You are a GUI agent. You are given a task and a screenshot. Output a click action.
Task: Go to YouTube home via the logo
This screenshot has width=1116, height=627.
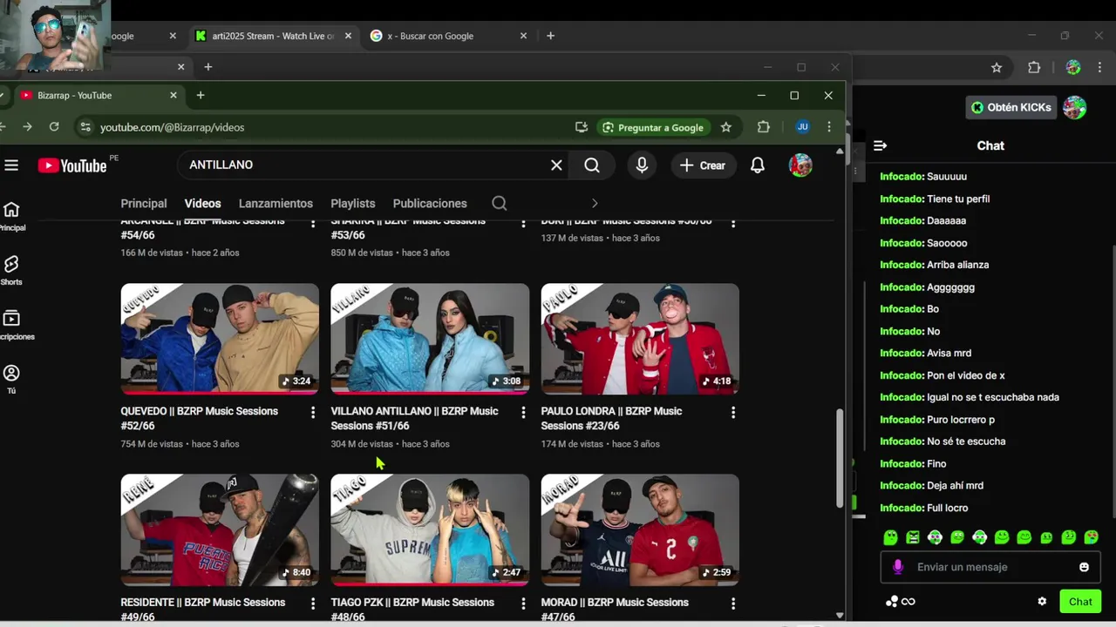point(72,165)
